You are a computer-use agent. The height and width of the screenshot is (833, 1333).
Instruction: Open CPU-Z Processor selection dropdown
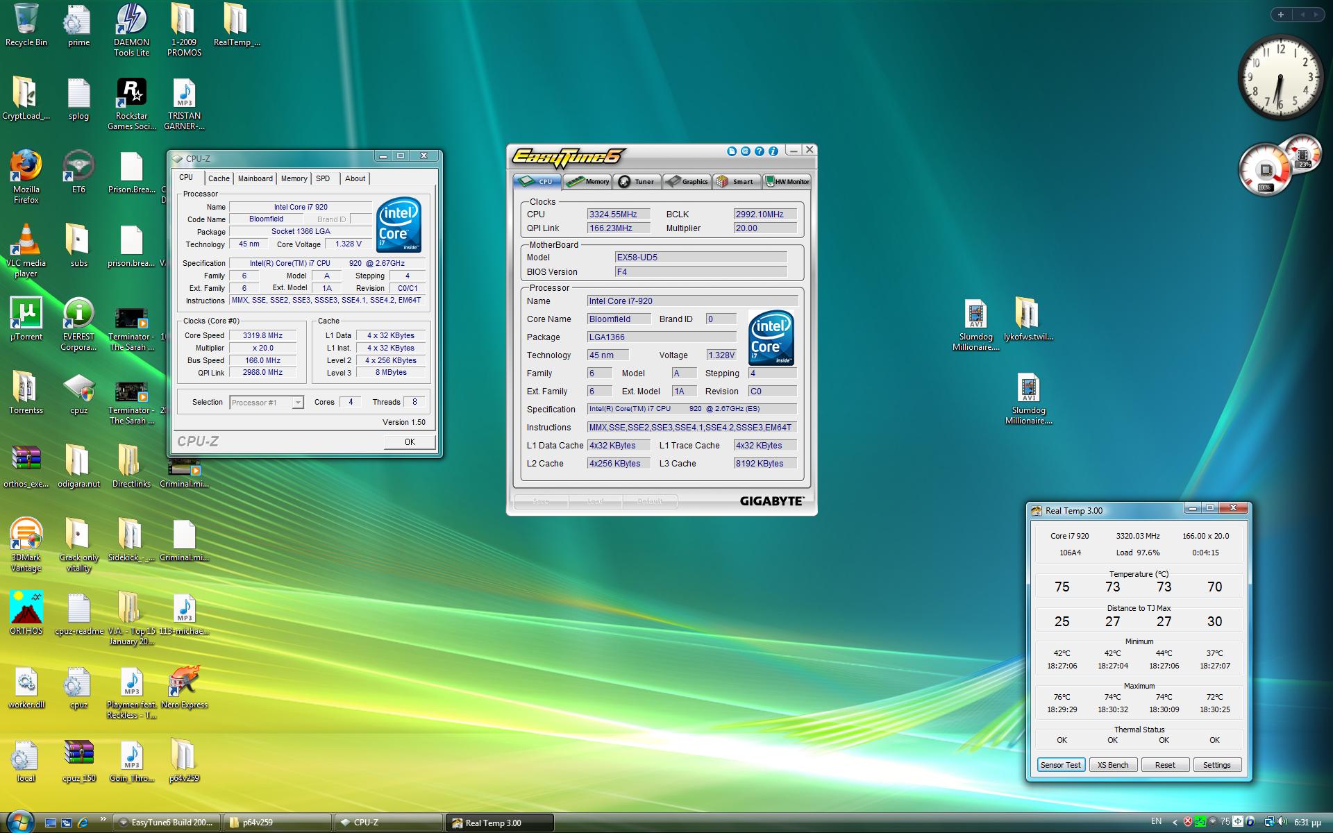click(267, 403)
